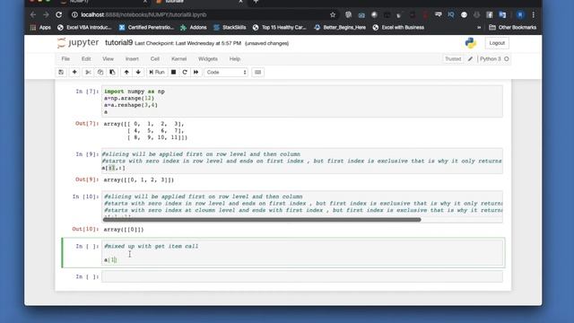Cut selected cells with scissors icon
Viewport: 574px width, 323px height.
point(88,72)
